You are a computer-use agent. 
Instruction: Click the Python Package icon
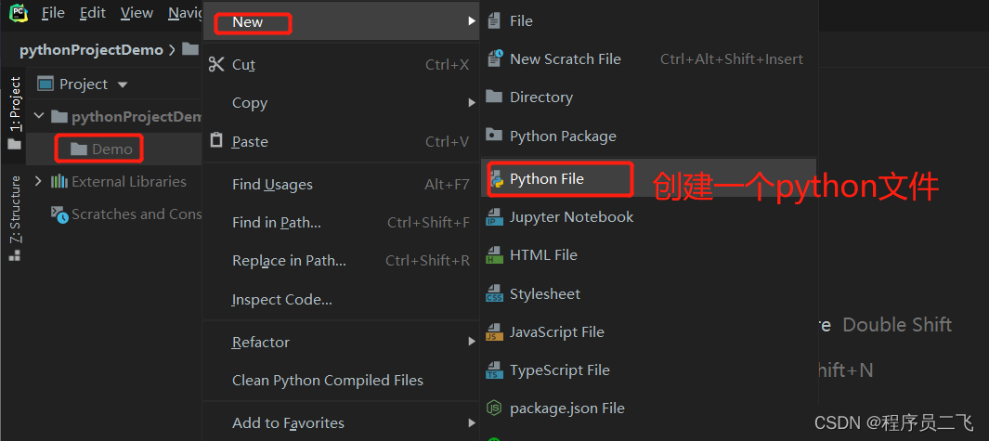point(494,135)
